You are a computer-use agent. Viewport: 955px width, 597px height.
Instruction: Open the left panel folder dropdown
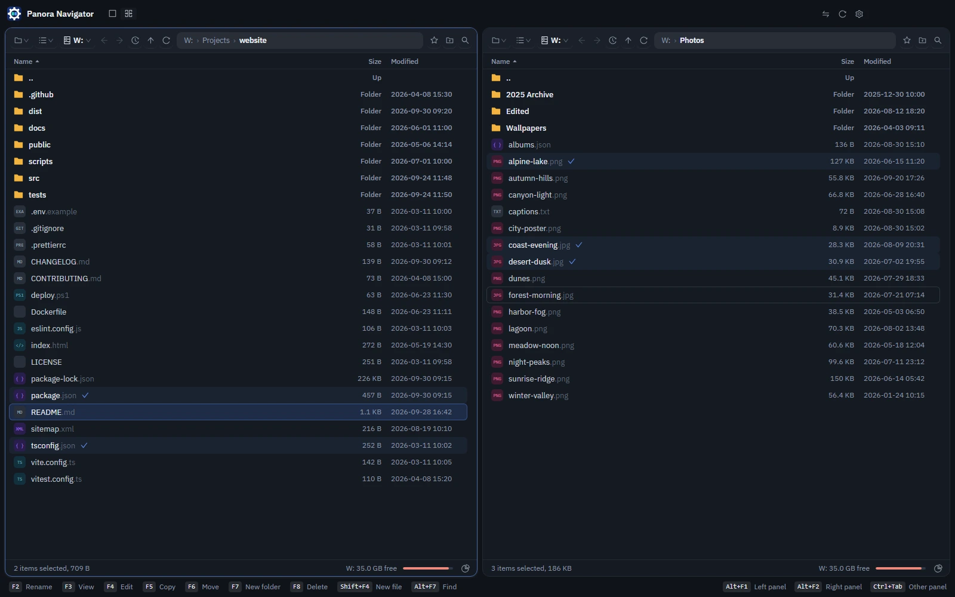[21, 41]
